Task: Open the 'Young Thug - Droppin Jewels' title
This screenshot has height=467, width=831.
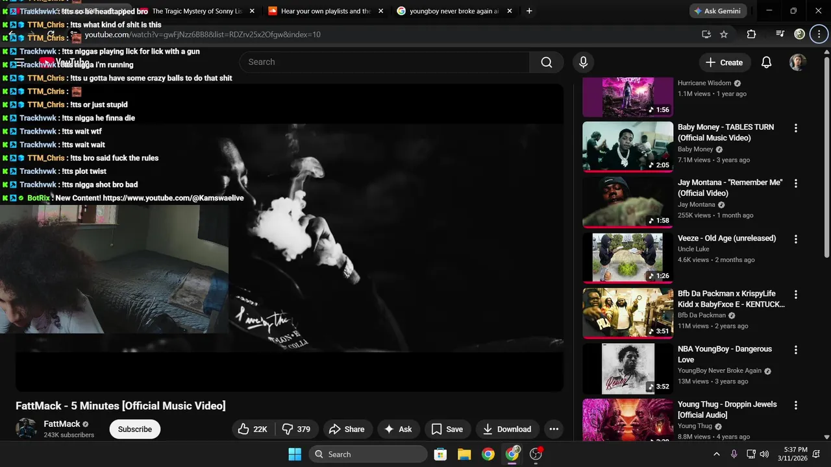Action: point(727,409)
